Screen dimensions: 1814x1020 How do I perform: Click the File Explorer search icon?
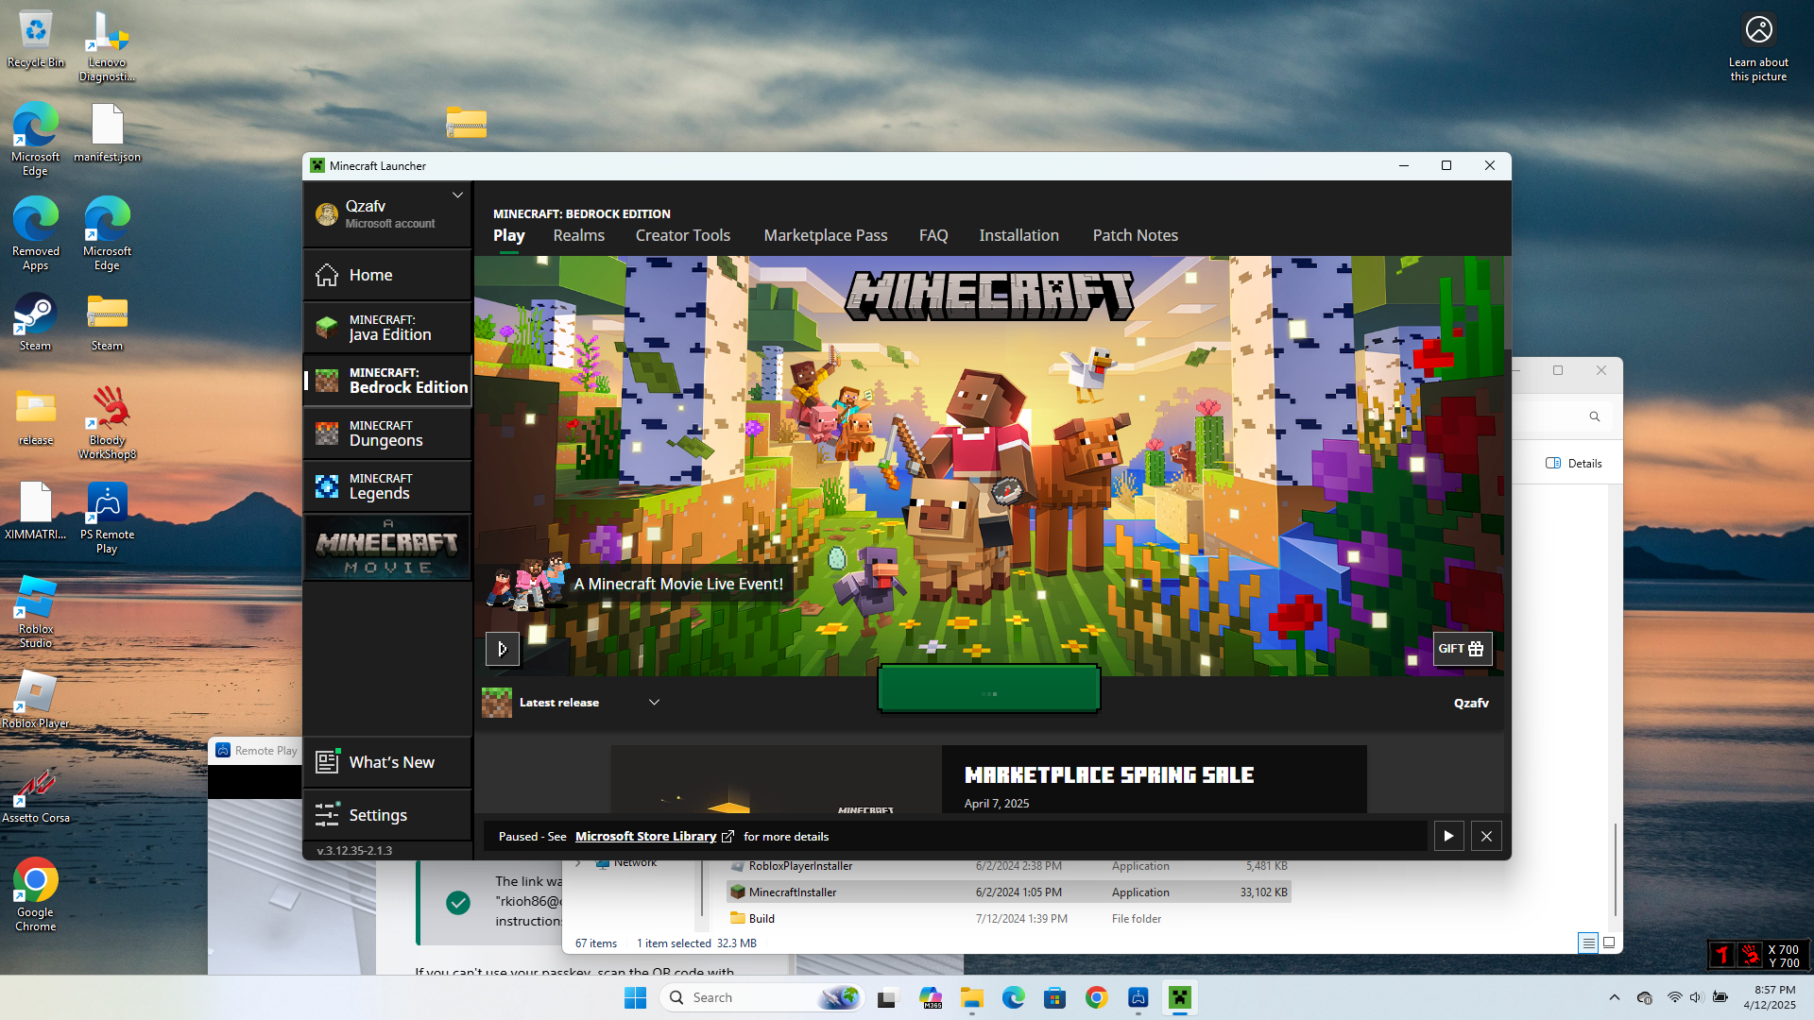(x=1595, y=416)
